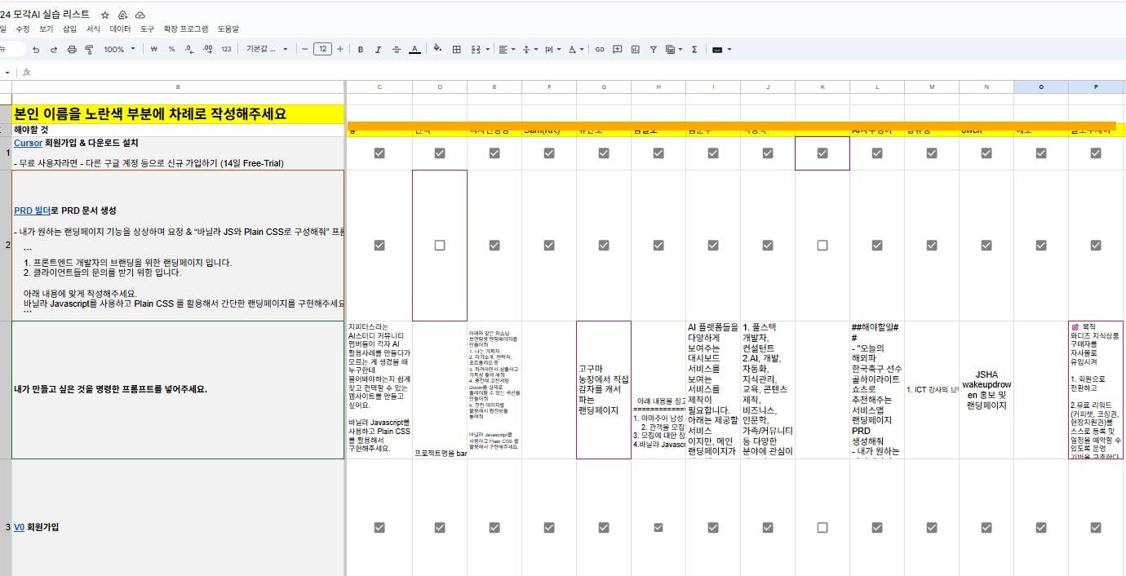Insert a chart
The width and height of the screenshot is (1126, 576).
pos(636,50)
